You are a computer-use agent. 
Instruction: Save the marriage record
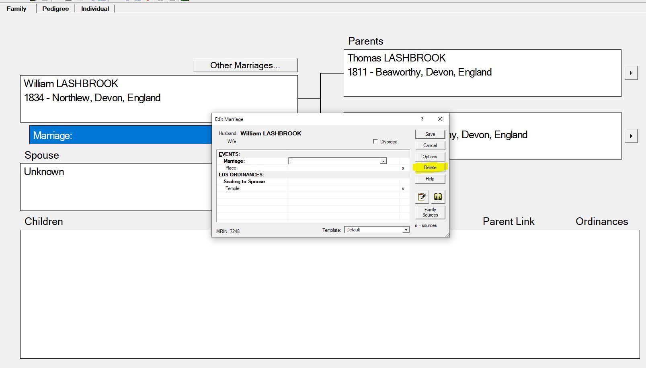click(x=430, y=134)
